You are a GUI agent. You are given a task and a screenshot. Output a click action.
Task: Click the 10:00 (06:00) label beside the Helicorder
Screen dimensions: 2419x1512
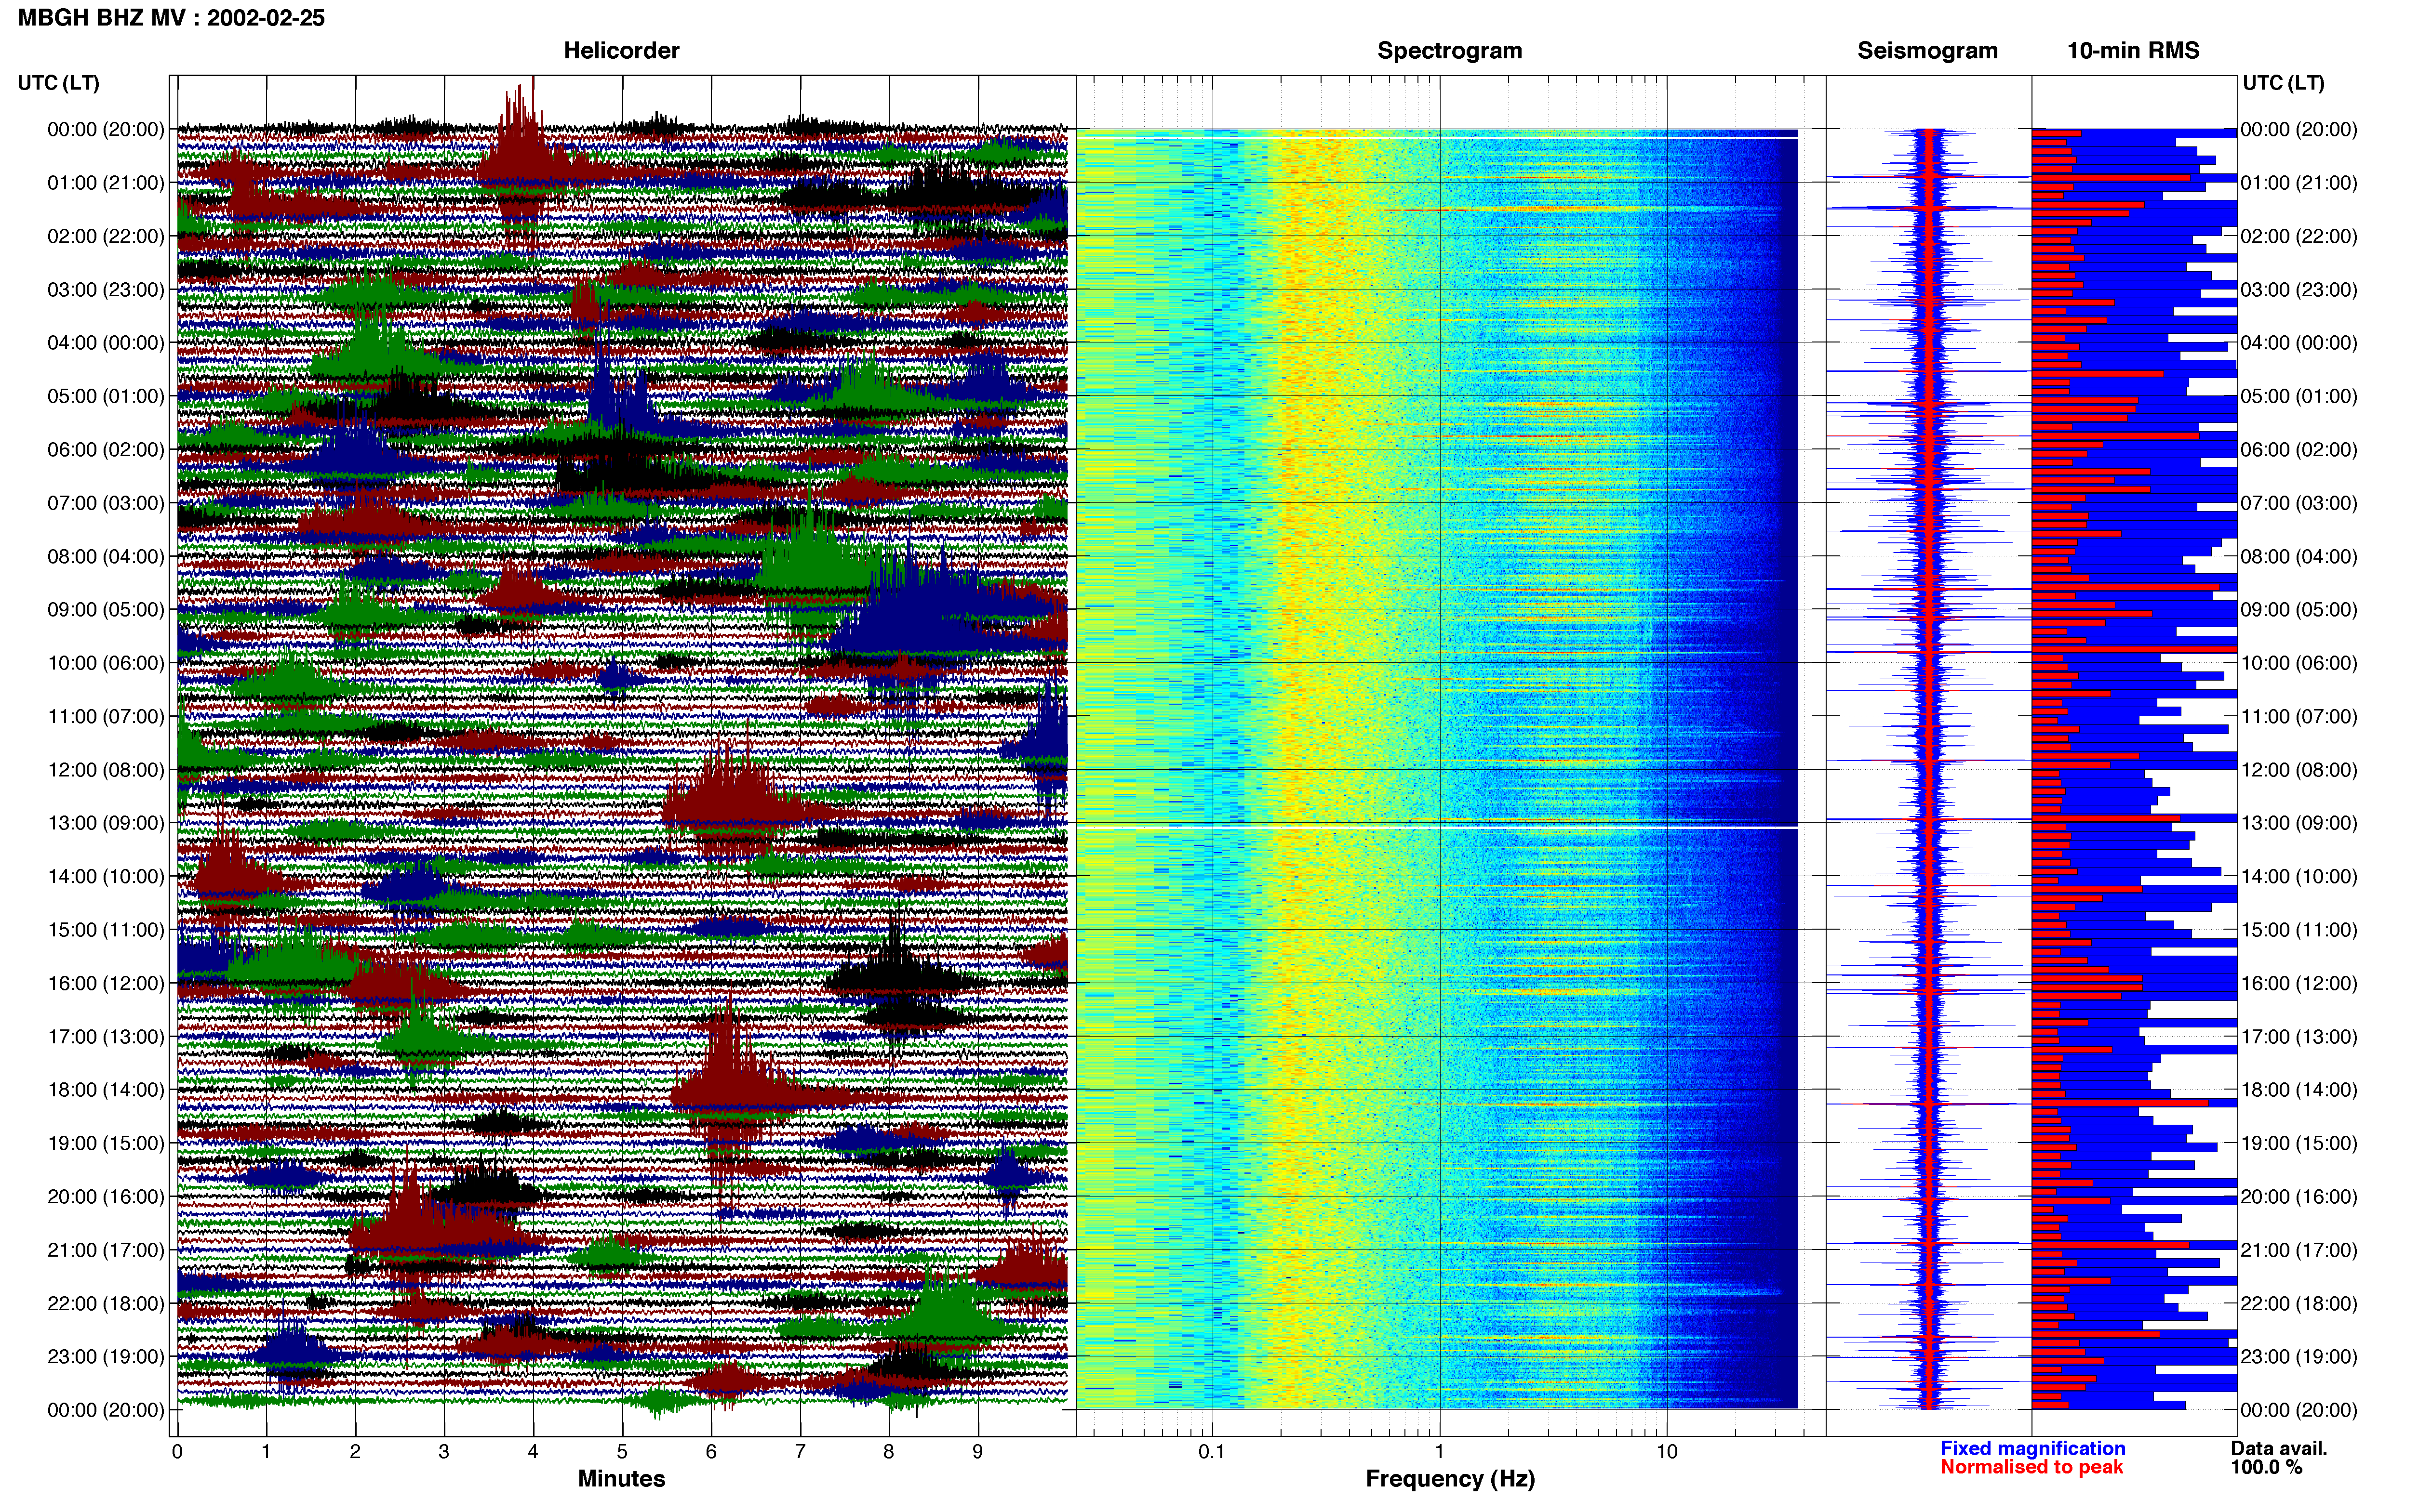tap(106, 663)
